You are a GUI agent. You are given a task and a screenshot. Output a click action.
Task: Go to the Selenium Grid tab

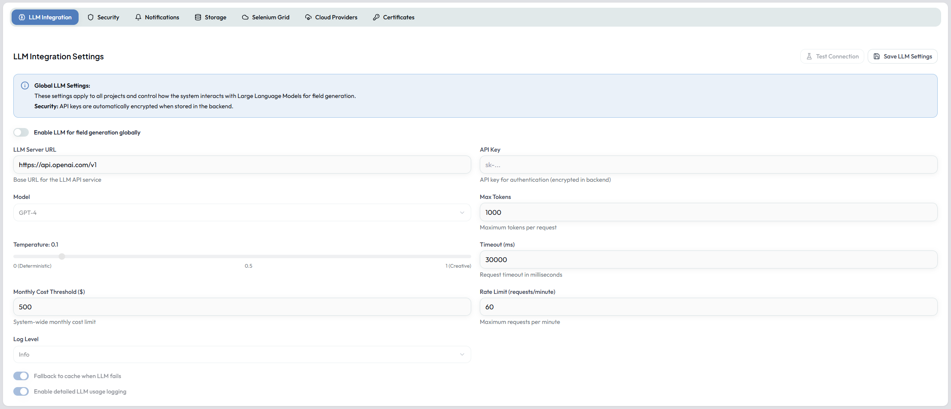[x=266, y=17]
